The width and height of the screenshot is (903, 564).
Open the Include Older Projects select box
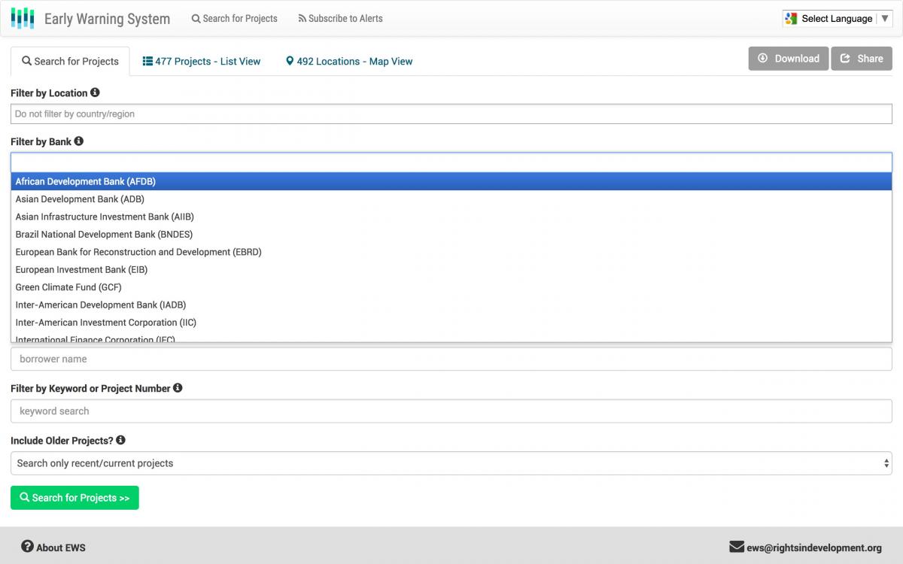tap(451, 463)
